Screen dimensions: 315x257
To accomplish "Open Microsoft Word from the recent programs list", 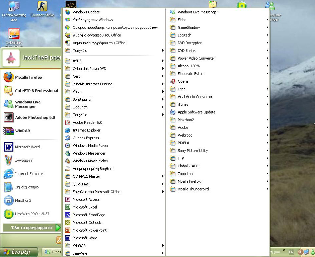I will pos(30,147).
